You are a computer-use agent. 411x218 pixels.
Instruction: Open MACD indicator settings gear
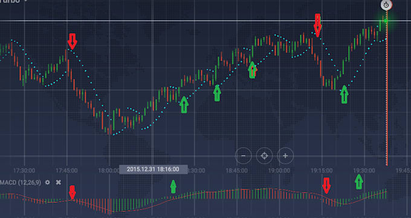tap(47, 182)
